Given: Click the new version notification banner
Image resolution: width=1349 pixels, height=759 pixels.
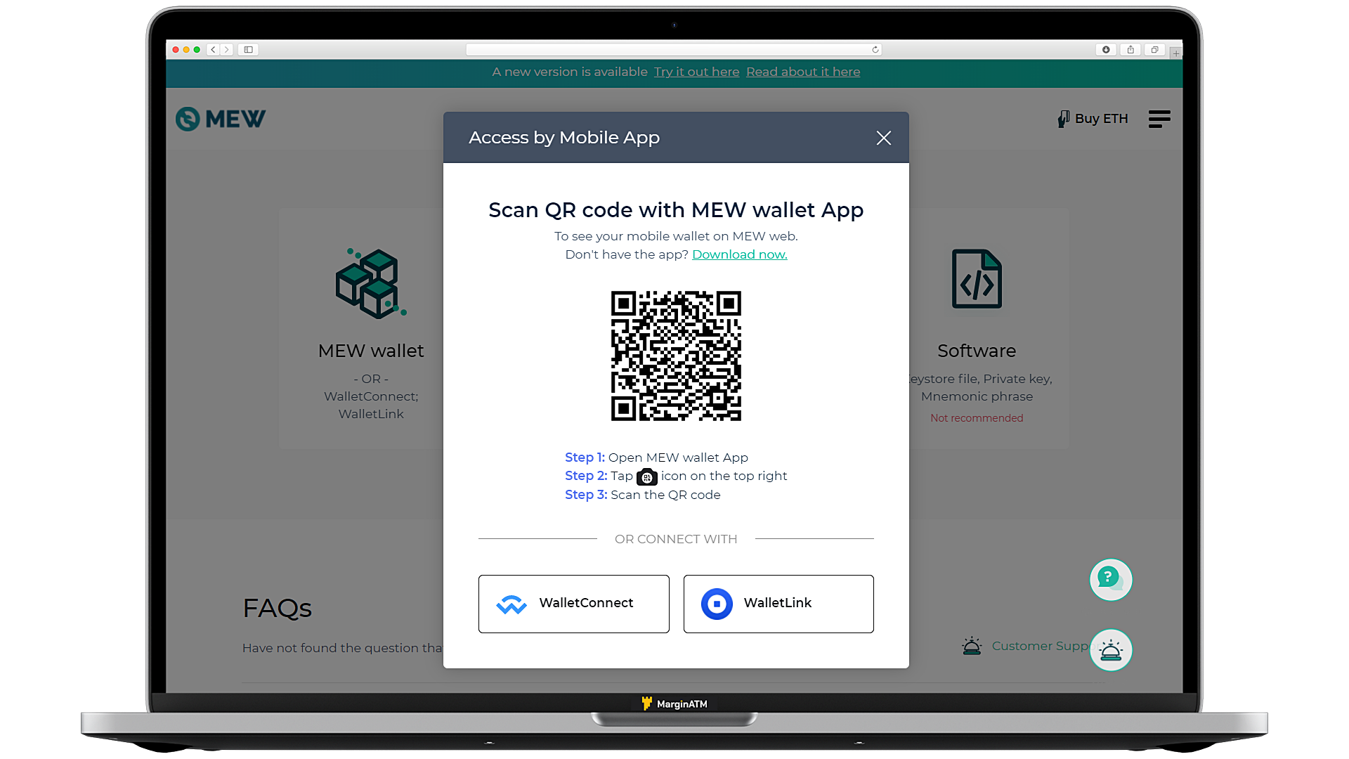Looking at the screenshot, I should [674, 72].
